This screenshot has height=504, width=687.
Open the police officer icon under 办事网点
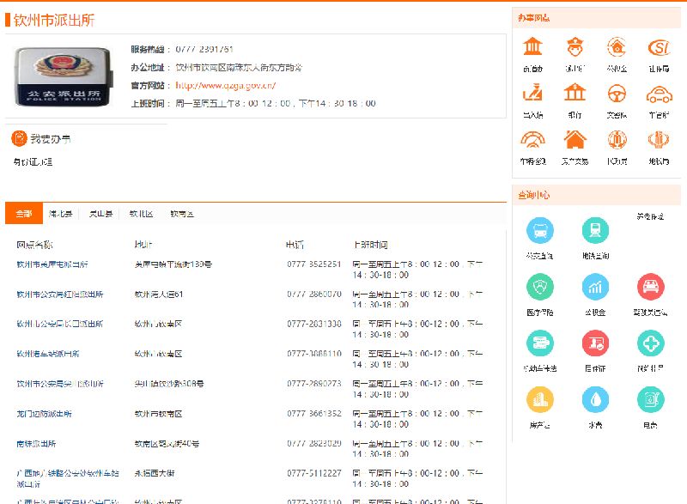[x=575, y=47]
